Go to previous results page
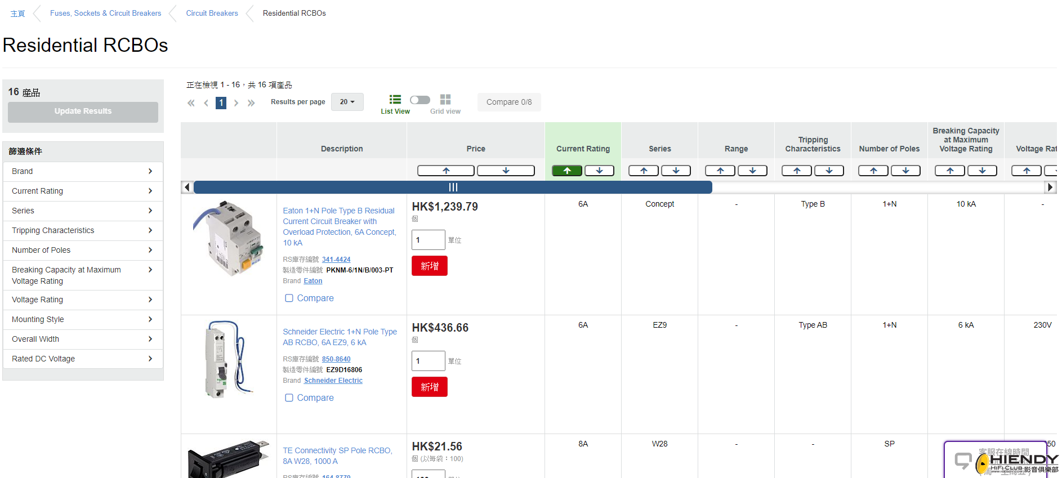 (206, 103)
